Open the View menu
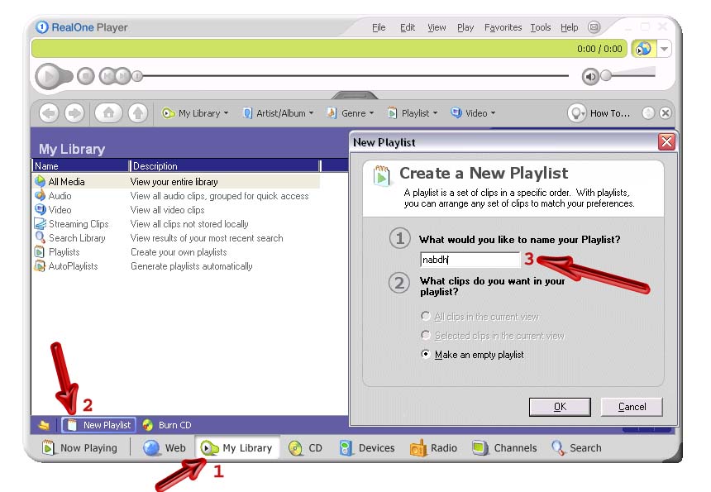The image size is (711, 492). pos(437,27)
